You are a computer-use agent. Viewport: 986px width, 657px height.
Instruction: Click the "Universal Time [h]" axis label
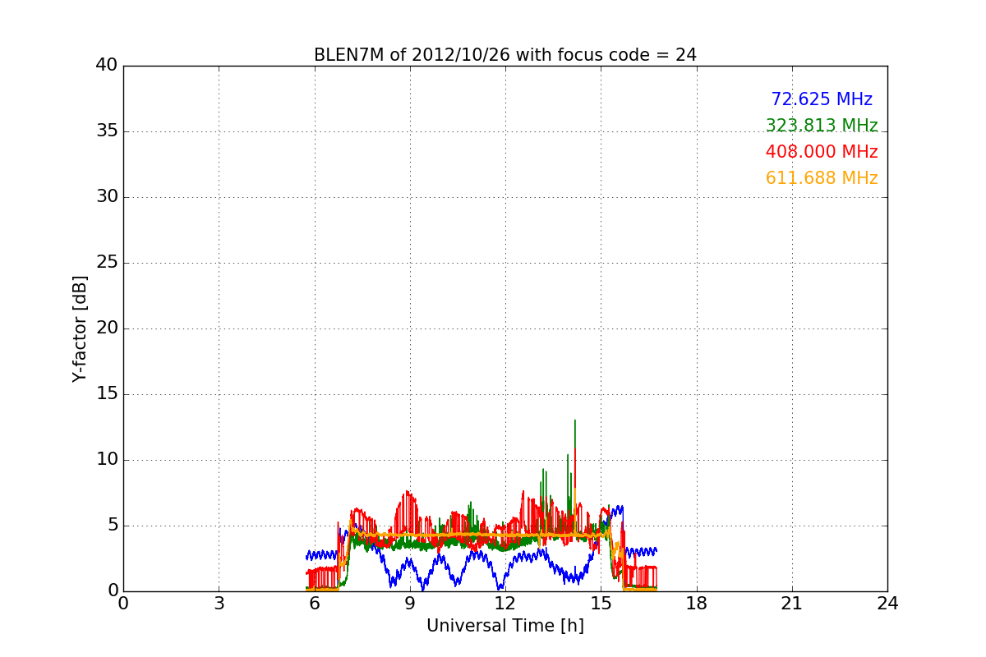click(505, 626)
